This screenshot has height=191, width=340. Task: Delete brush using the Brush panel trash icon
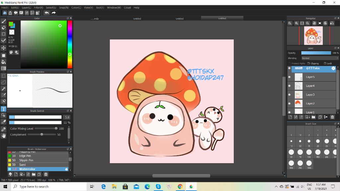(x=46, y=174)
